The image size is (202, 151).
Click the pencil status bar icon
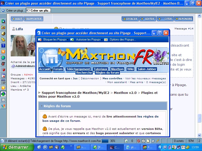[x=158, y=141]
